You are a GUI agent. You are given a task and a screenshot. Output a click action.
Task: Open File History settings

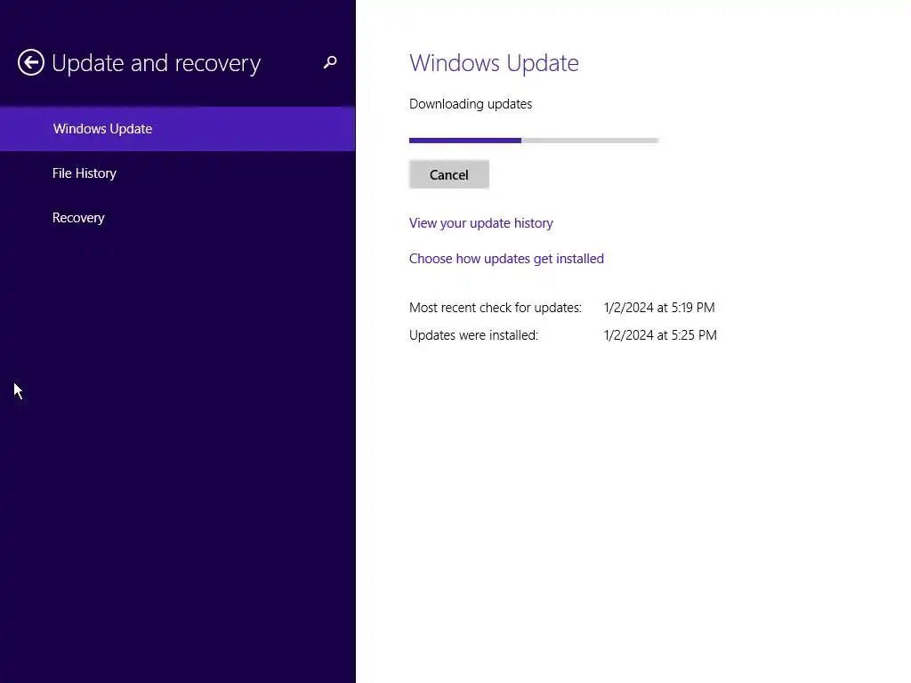177,173
